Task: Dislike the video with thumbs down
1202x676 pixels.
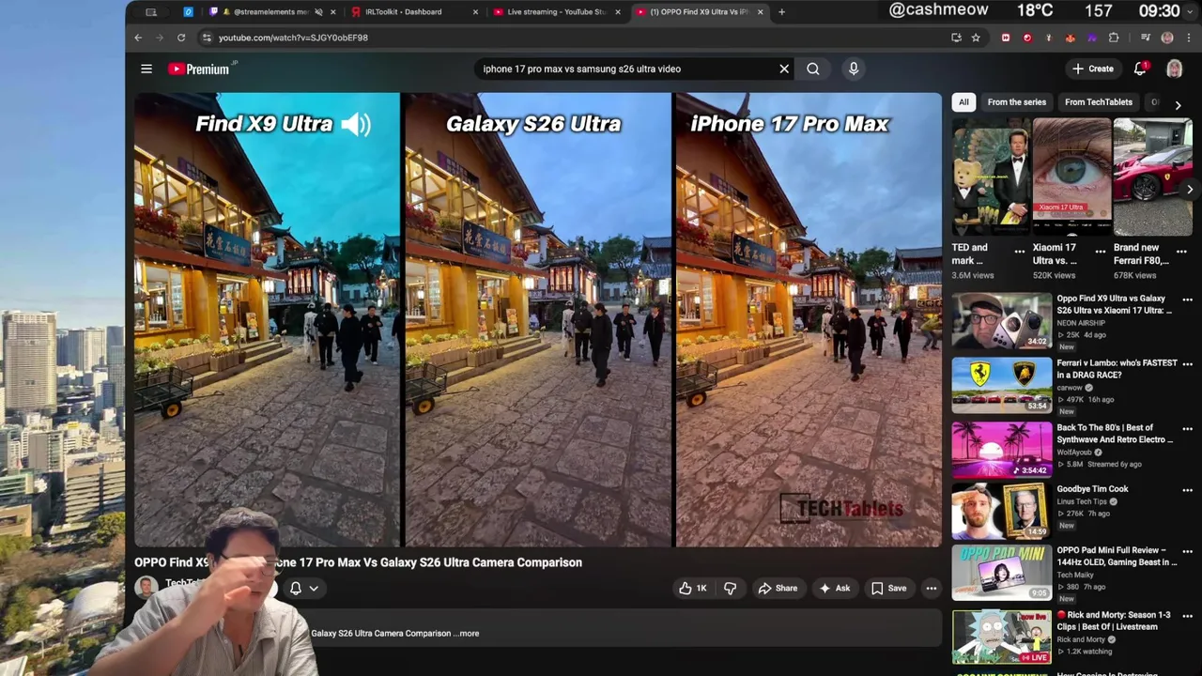Action: 730,589
